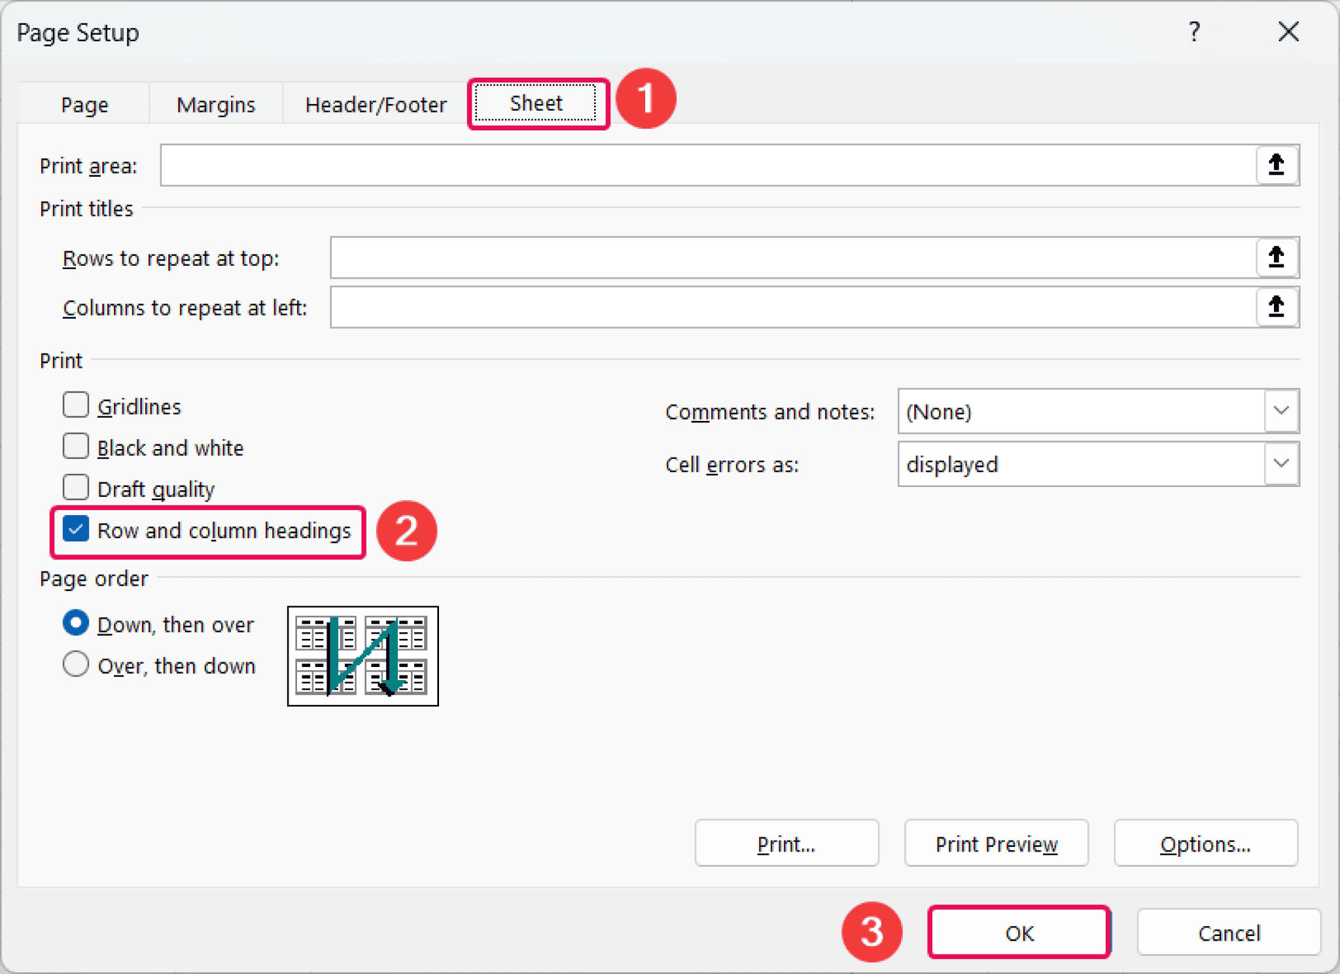Viewport: 1340px width, 974px height.
Task: Confirm settings with OK
Action: tap(1019, 932)
